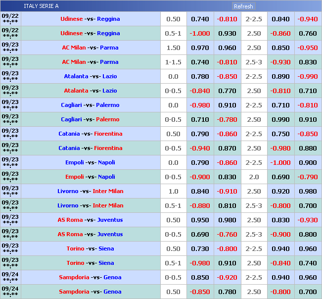Screen dimensions: 322x299
Task: Click the 0.970 odds for AC Milan-Parma
Action: (200, 48)
